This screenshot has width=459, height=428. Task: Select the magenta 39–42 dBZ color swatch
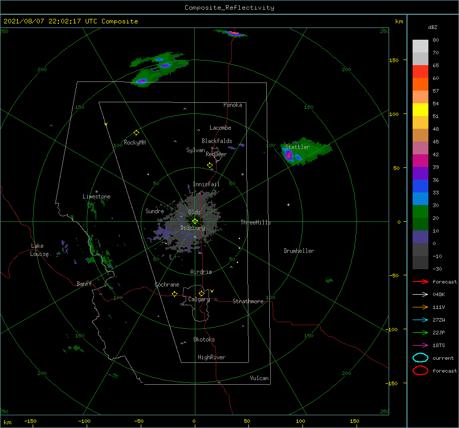[x=420, y=161]
